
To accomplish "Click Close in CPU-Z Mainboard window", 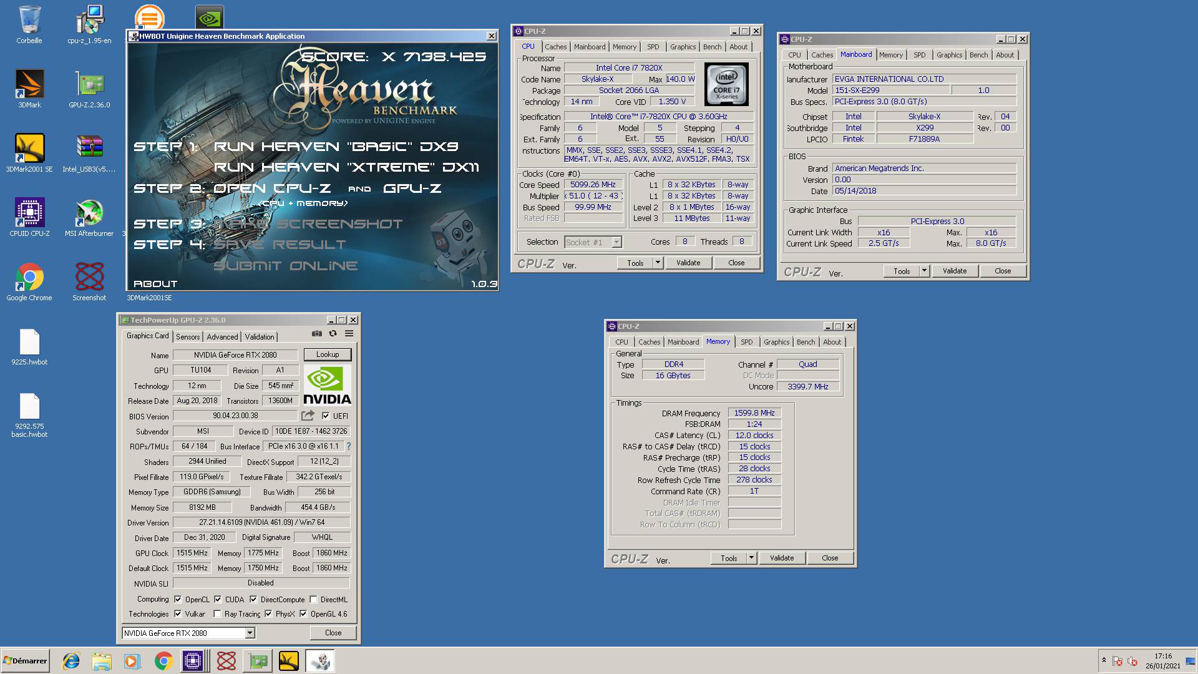I will (1003, 271).
